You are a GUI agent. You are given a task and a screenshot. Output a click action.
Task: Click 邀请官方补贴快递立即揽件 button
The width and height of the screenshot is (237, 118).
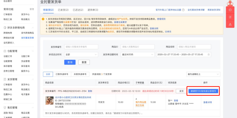pyautogui.click(x=203, y=91)
